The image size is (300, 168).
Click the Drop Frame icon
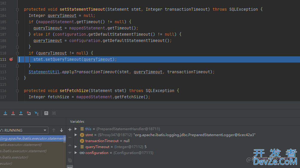click(29, 113)
